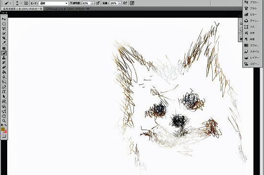The width and height of the screenshot is (264, 175).
Task: Select the Path Selection tool
Action: [4, 97]
